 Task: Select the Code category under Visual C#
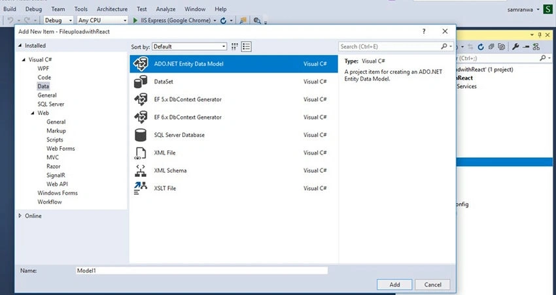(x=44, y=78)
